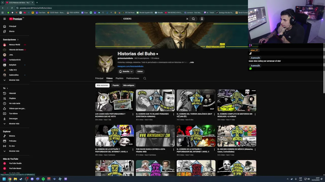Open GabinoSilva subscription channel
Screen dimensions: 325x182
click(x=14, y=75)
